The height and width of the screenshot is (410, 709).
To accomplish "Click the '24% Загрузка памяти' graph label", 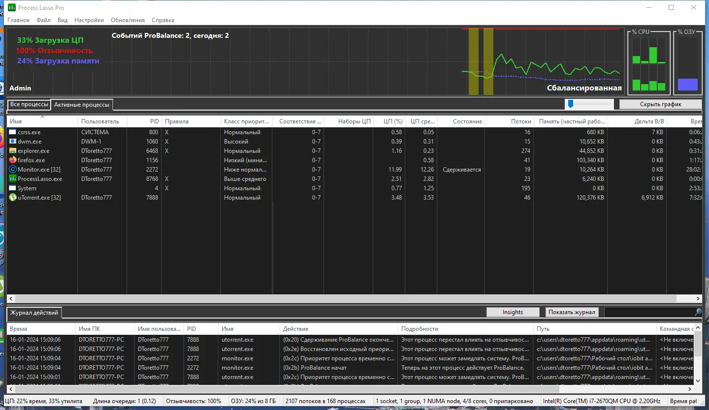I will [58, 61].
